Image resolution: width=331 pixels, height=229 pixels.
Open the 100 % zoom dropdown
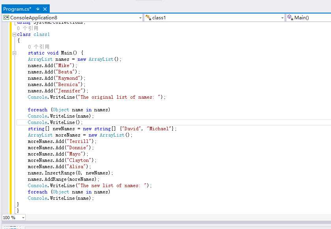[x=23, y=218]
